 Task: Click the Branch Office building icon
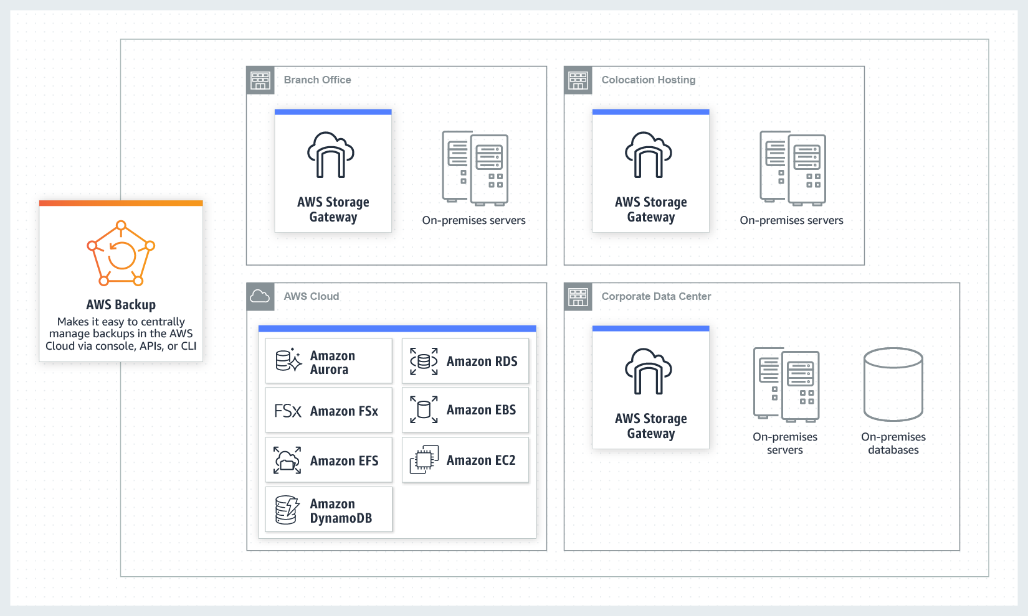pyautogui.click(x=260, y=80)
